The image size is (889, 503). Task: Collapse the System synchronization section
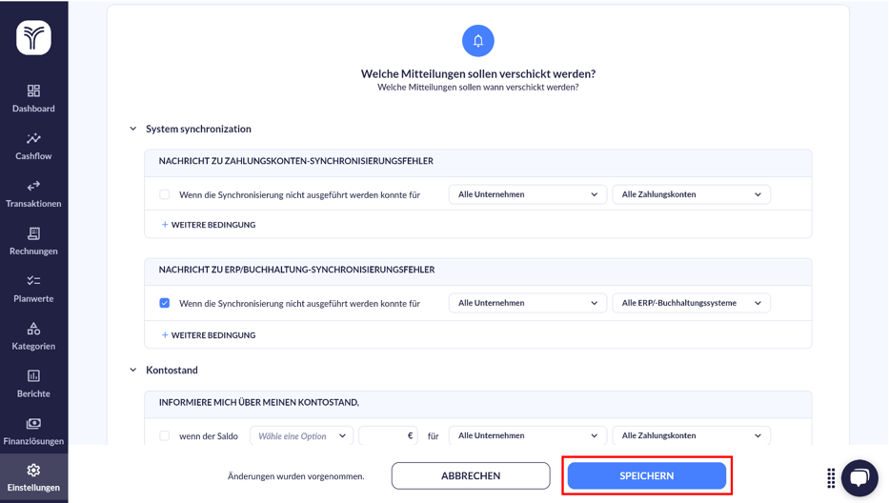[x=133, y=129]
